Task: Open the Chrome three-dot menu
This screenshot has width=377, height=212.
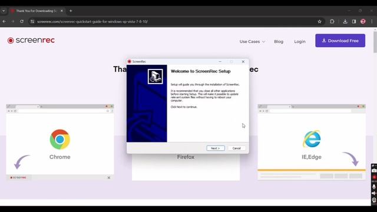Action: [372, 21]
